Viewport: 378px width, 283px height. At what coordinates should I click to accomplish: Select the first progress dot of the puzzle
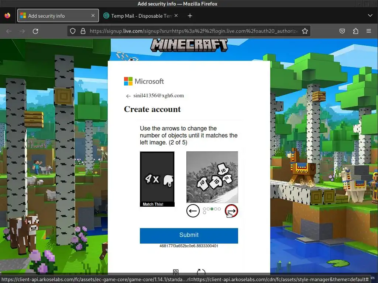(205, 209)
